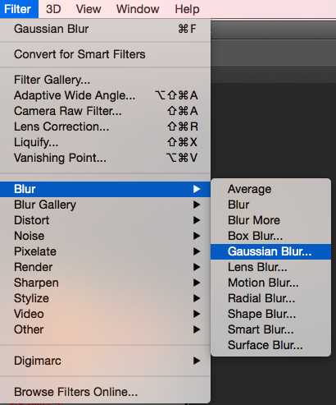This screenshot has height=405, width=336.
Task: Choose Liquify... from the Filter menu
Action: click(105, 142)
